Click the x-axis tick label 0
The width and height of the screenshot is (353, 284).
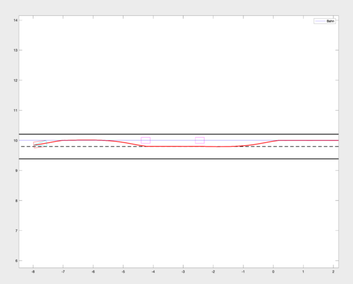pos(273,273)
